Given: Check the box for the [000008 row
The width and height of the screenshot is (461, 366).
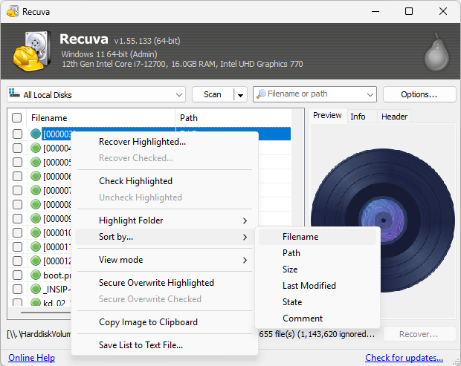Looking at the screenshot, I should (17, 204).
